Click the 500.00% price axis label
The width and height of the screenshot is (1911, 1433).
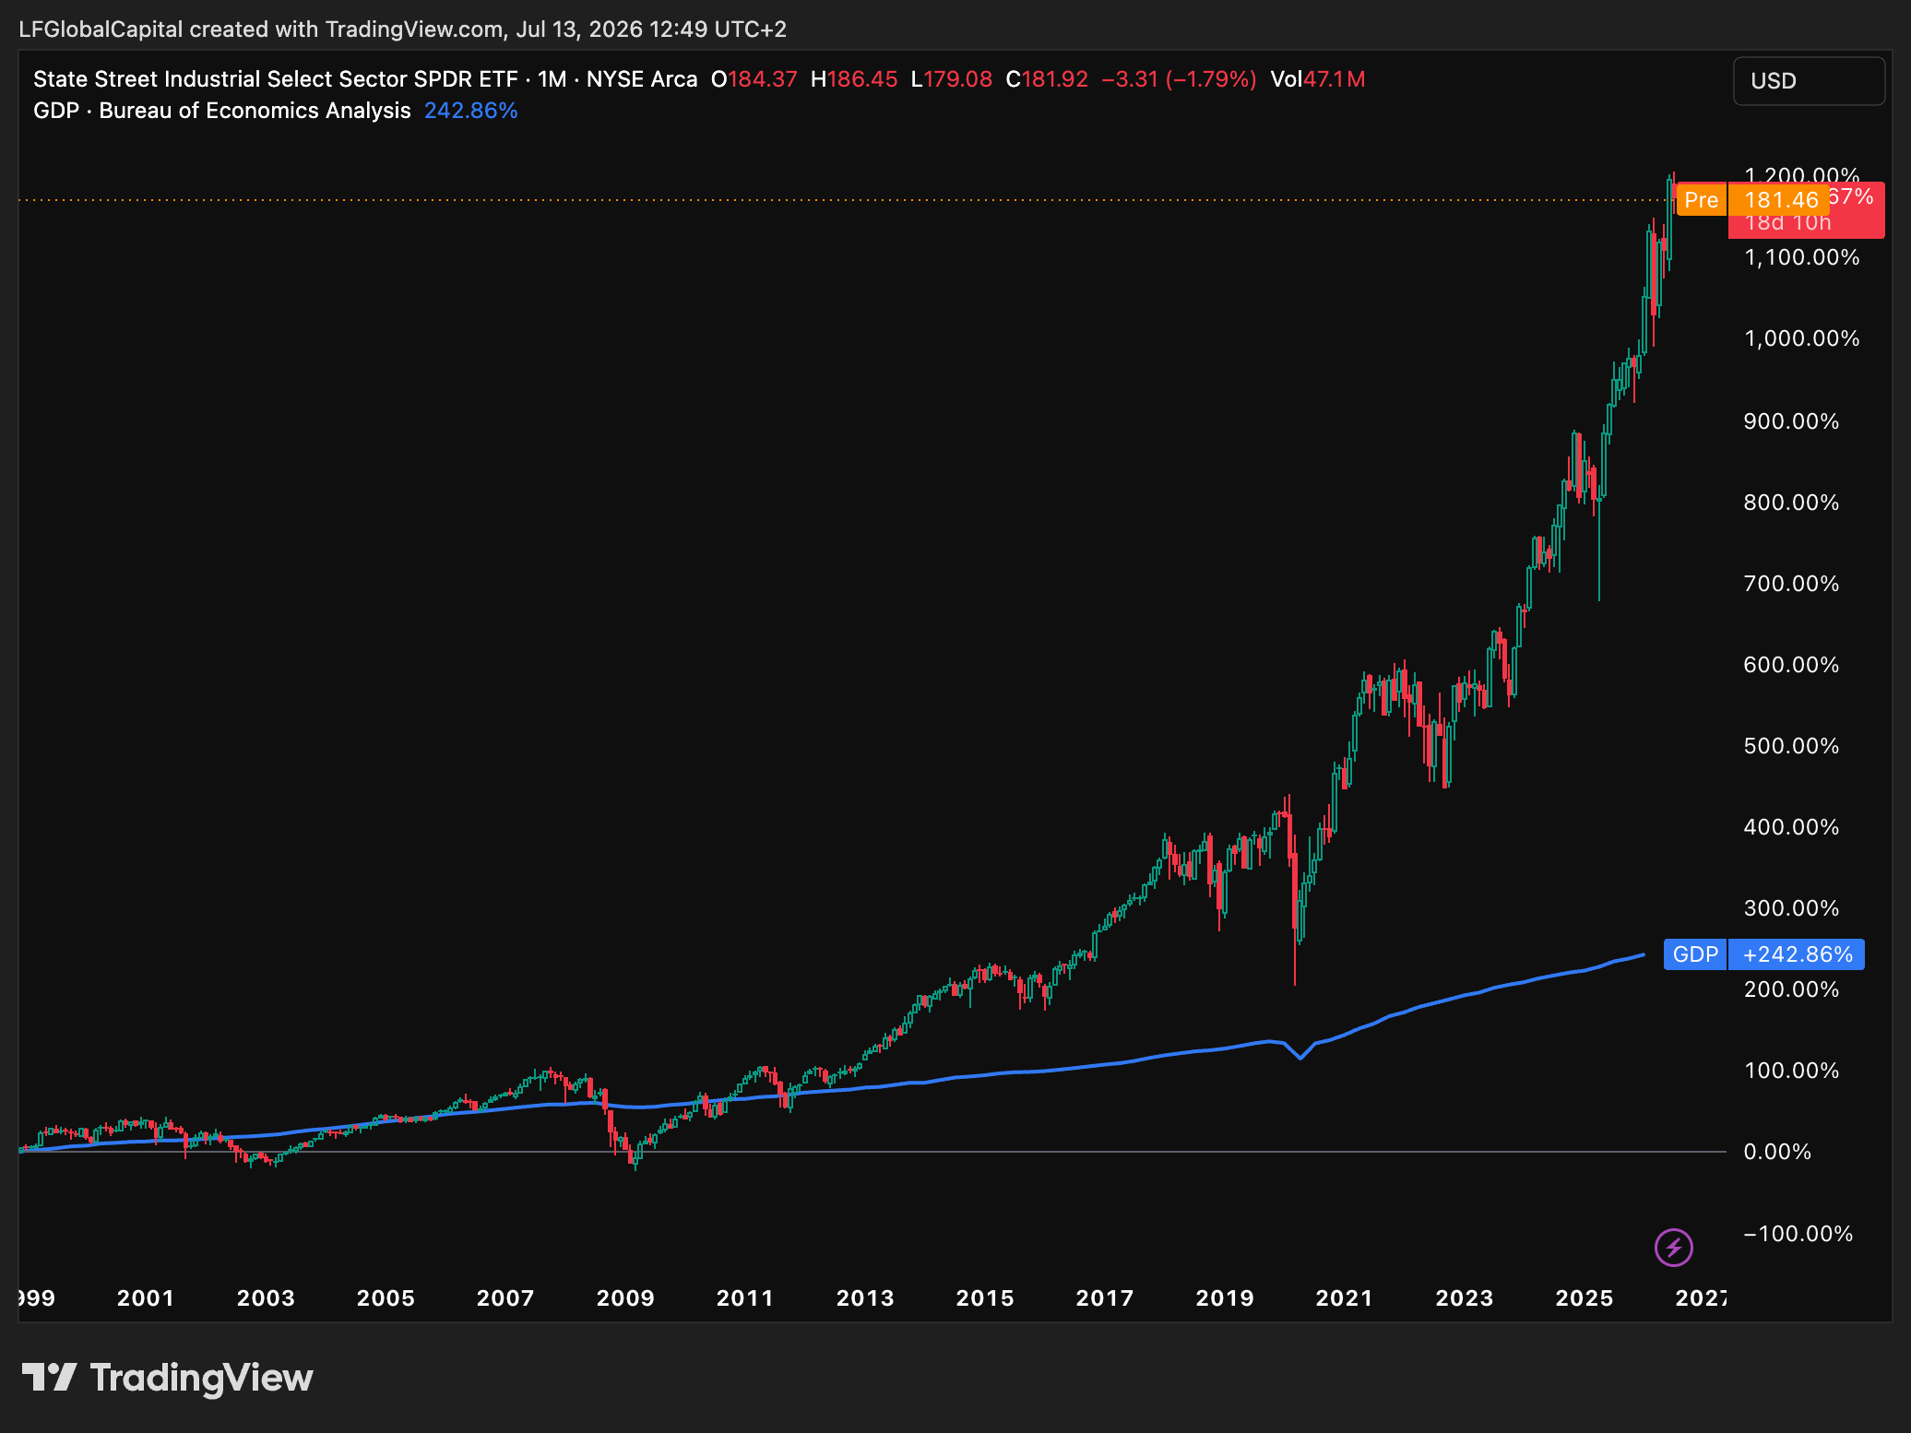click(x=1791, y=746)
